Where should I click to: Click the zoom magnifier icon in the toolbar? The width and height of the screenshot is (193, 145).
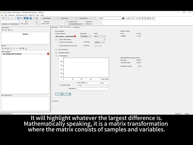coord(21,18)
